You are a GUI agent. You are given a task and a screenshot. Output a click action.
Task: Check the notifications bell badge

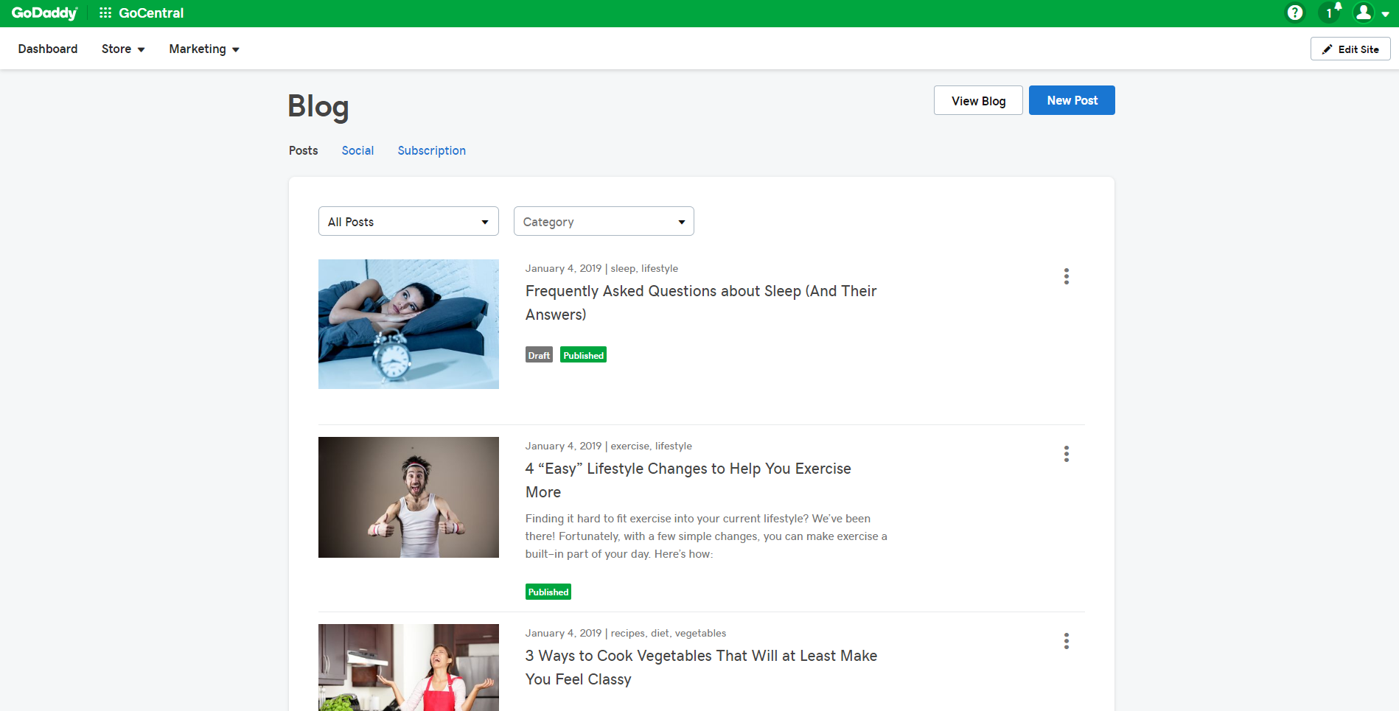tap(1330, 13)
